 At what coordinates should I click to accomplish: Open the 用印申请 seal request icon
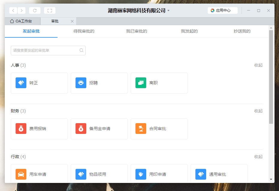pos(141,174)
